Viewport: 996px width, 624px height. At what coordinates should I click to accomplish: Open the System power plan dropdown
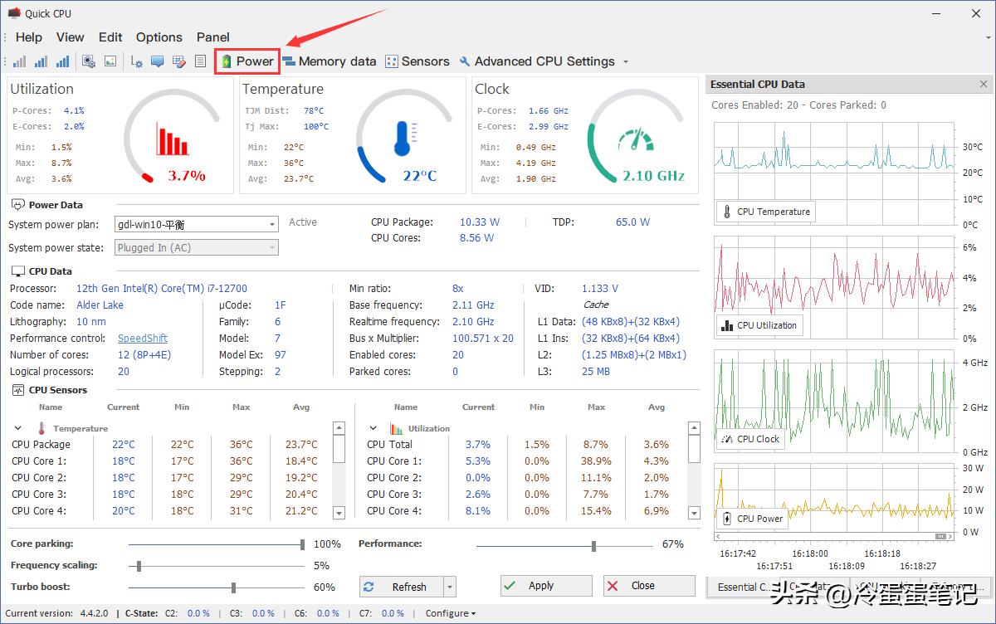pos(271,224)
